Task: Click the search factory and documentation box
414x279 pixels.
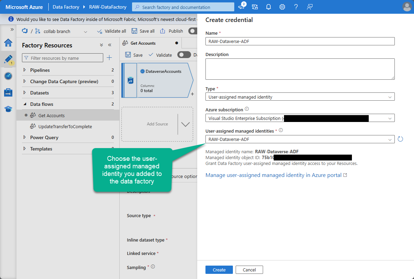Action: (183, 7)
